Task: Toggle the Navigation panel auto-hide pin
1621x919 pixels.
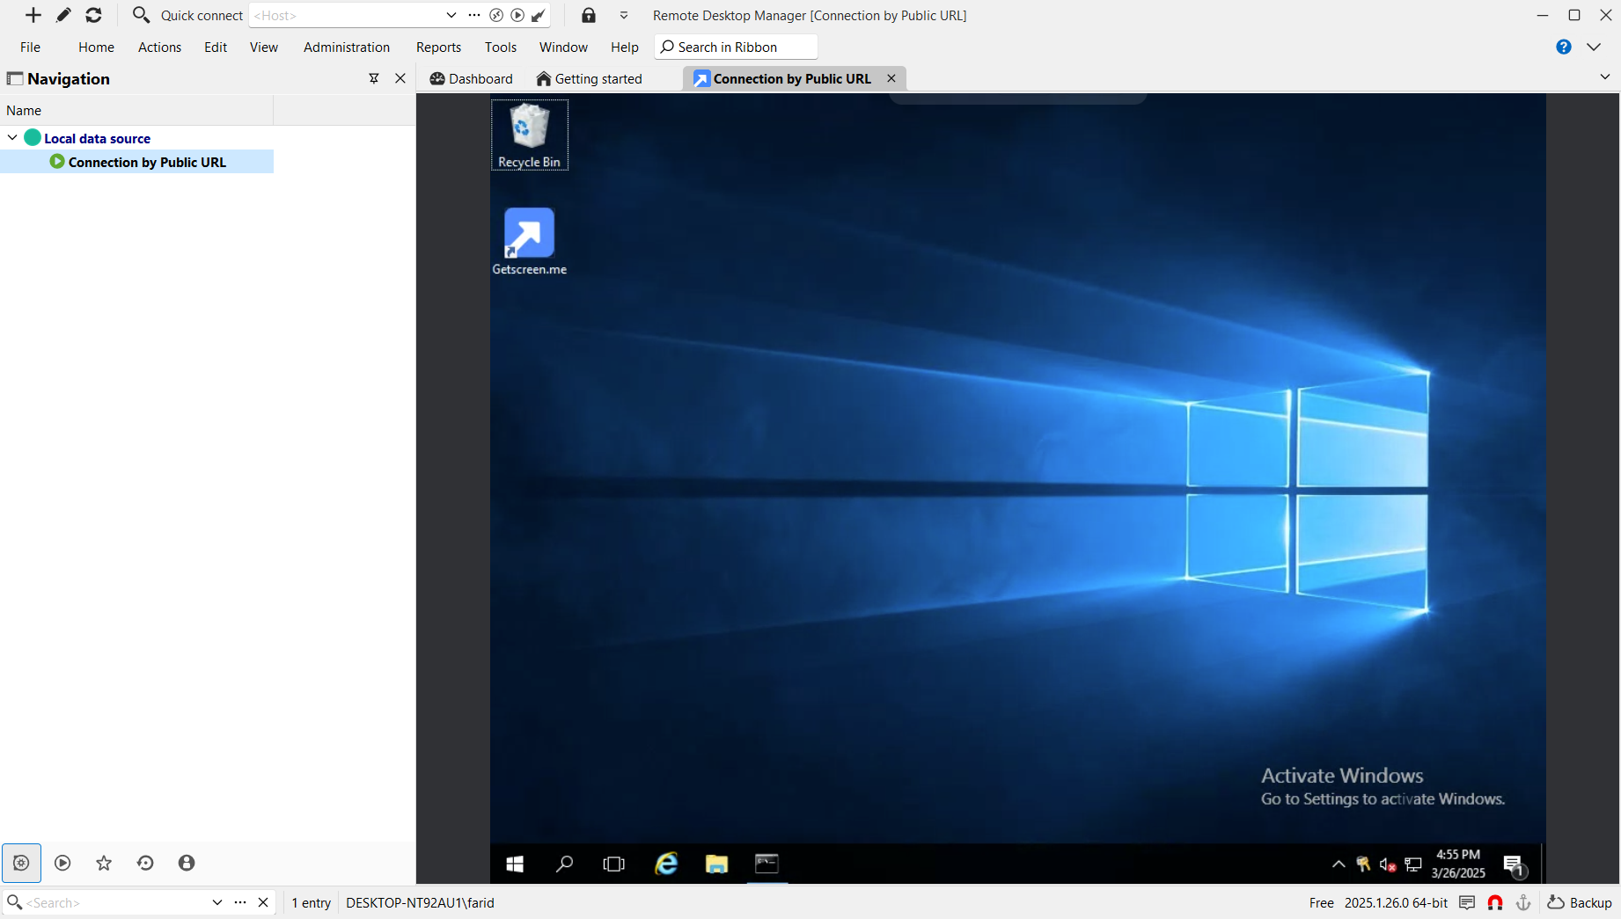Action: (374, 78)
